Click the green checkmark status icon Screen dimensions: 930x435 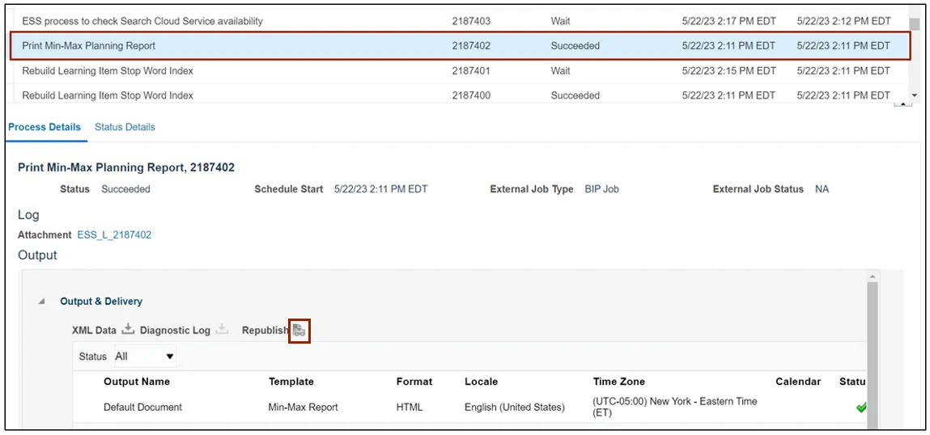[x=860, y=408]
